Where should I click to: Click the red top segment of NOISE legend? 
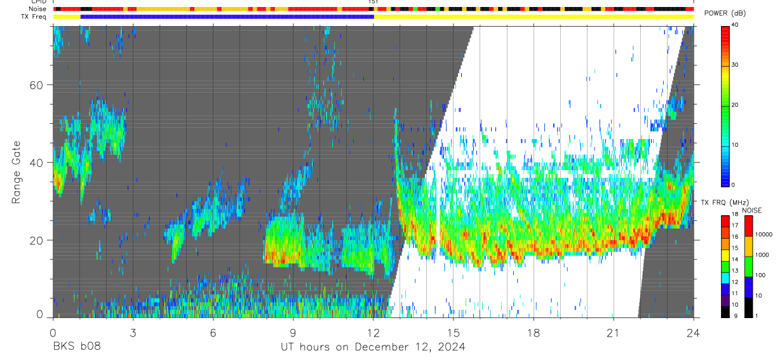pos(748,226)
